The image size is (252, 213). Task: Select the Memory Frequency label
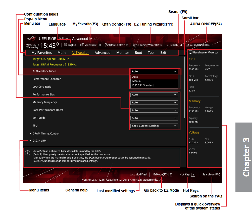point(45,102)
